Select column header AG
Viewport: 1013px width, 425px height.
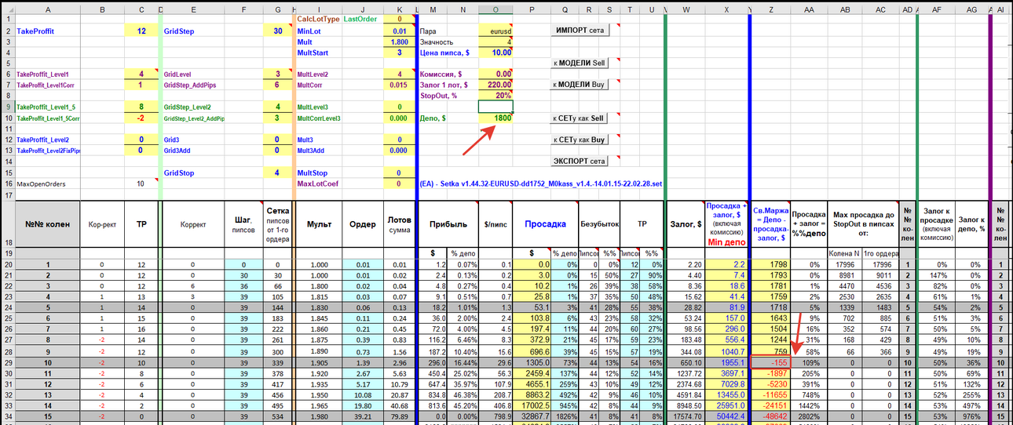971,9
